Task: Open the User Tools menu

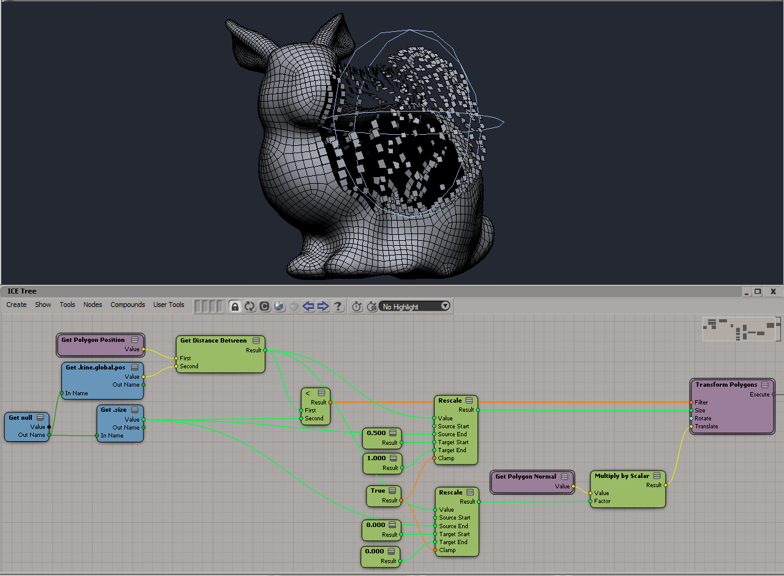Action: point(169,305)
